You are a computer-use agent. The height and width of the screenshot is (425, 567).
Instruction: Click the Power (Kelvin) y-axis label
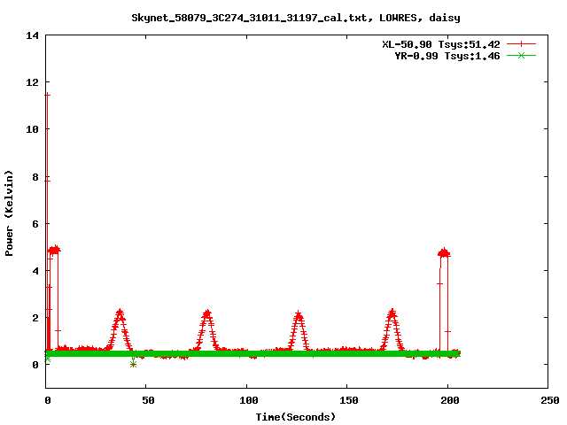(9, 213)
